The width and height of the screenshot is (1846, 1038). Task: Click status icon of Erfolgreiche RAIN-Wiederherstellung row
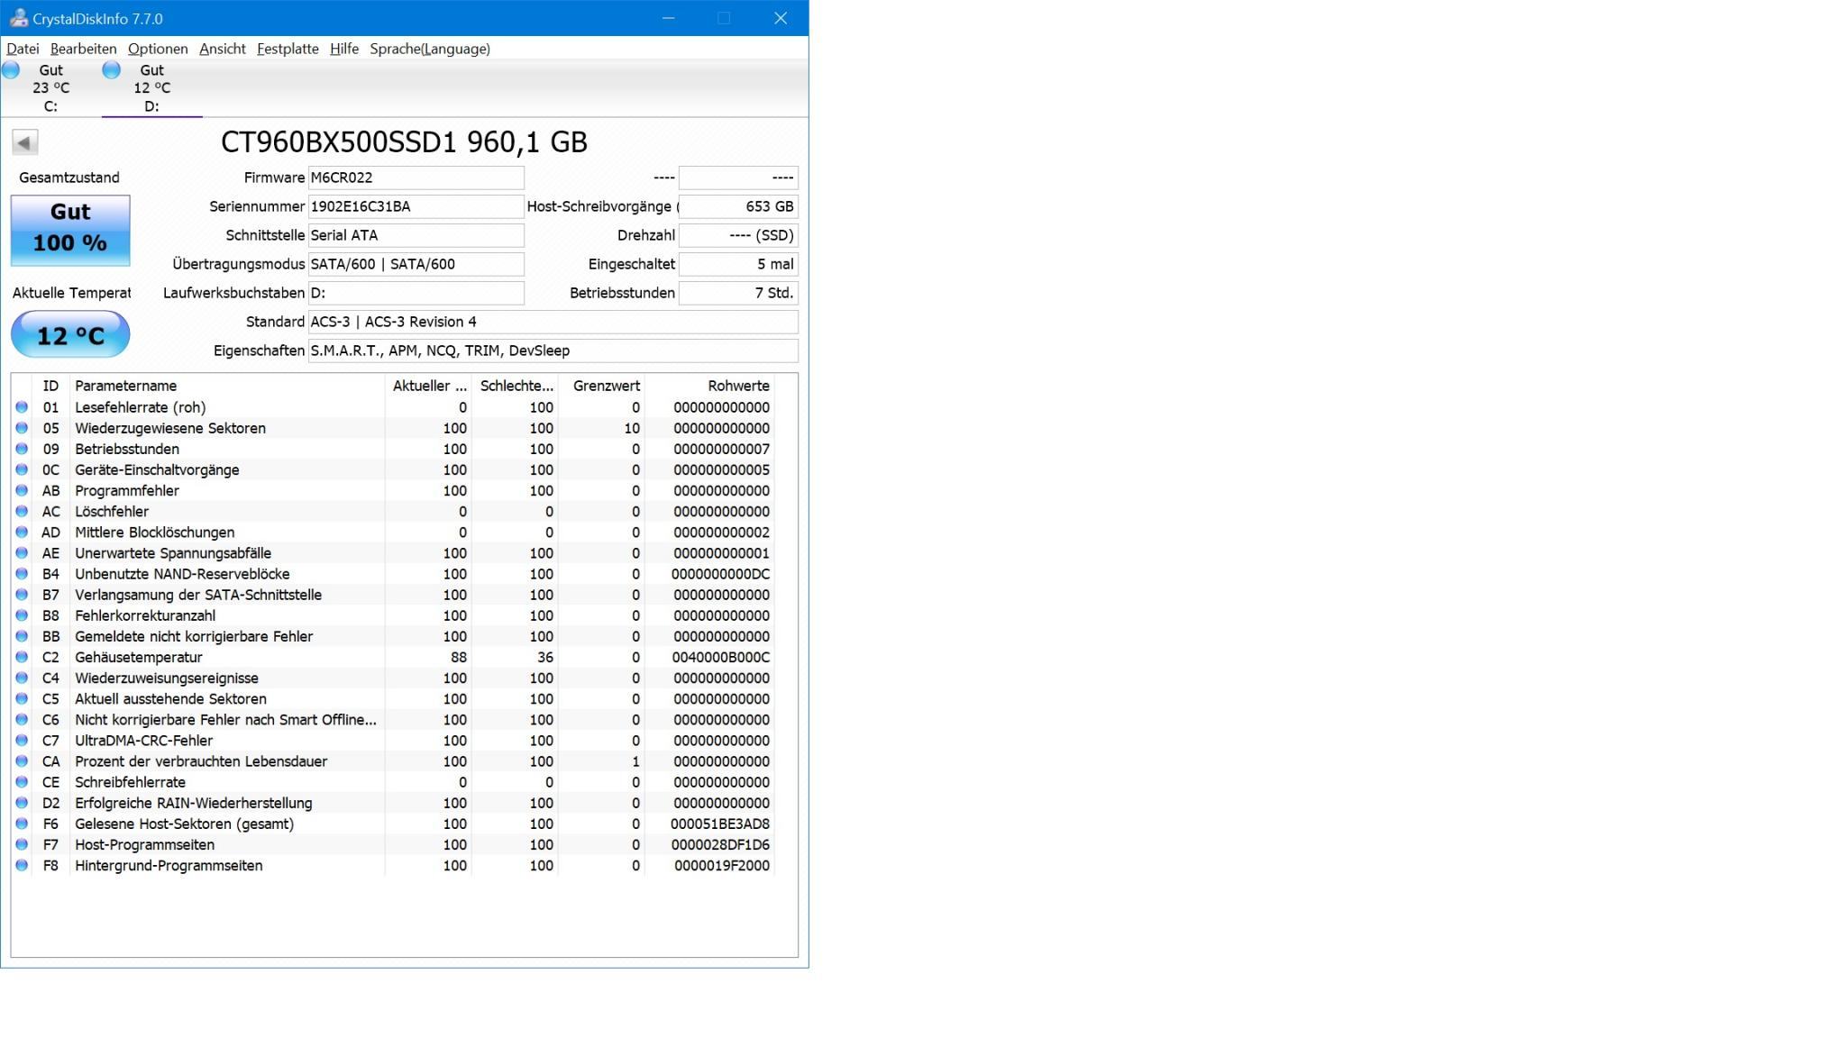22,803
